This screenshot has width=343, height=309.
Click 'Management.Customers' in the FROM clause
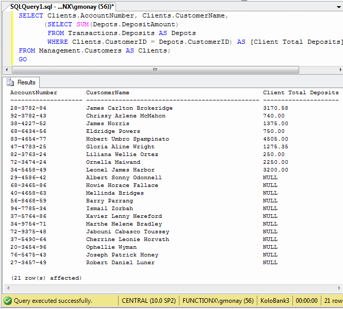(80, 50)
